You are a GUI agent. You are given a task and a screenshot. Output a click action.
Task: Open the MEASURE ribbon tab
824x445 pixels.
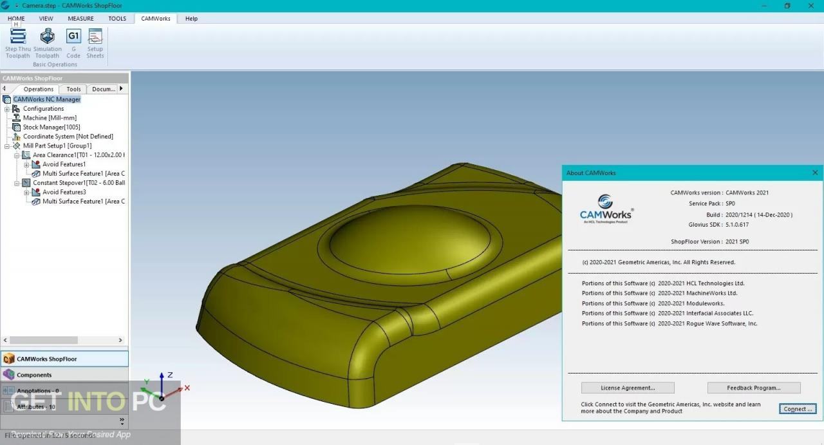[81, 19]
